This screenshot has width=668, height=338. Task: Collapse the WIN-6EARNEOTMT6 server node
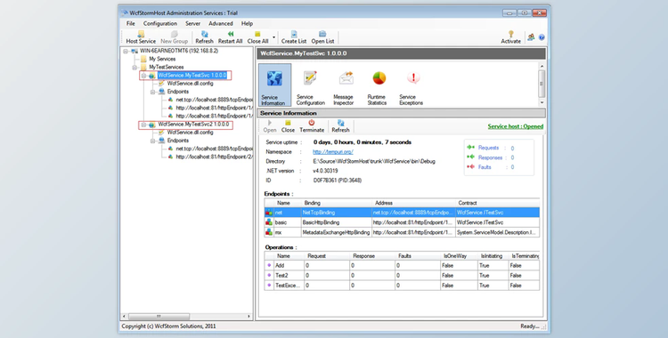click(126, 51)
